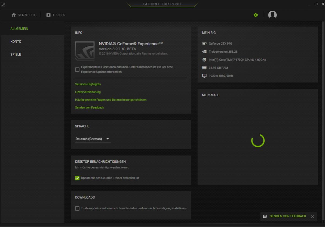Click the Version 3.9.1.61 BETA text

tap(117, 49)
